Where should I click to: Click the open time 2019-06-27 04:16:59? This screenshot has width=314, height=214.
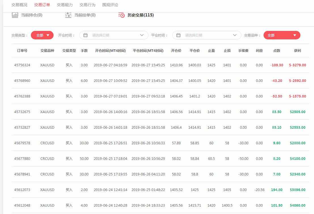[111, 65]
